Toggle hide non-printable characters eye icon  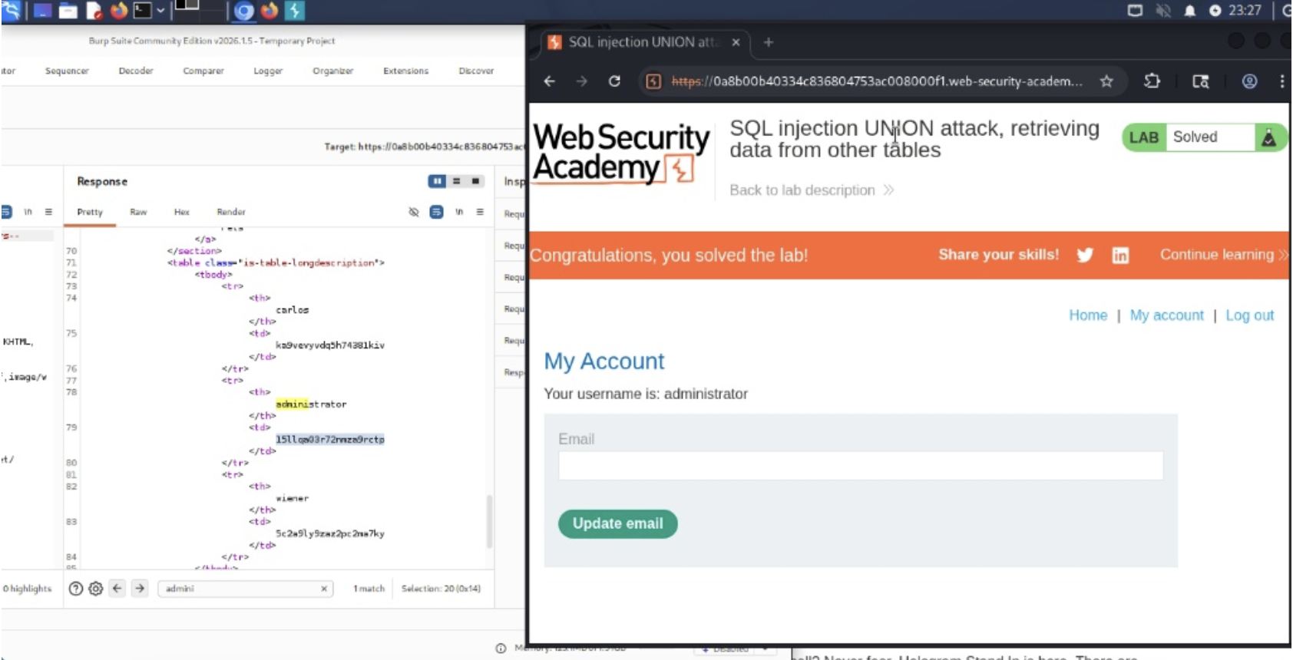tap(414, 212)
